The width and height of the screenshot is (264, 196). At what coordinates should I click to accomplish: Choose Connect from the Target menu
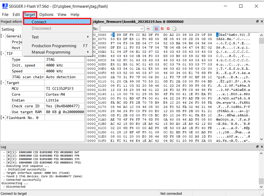pyautogui.click(x=57, y=22)
